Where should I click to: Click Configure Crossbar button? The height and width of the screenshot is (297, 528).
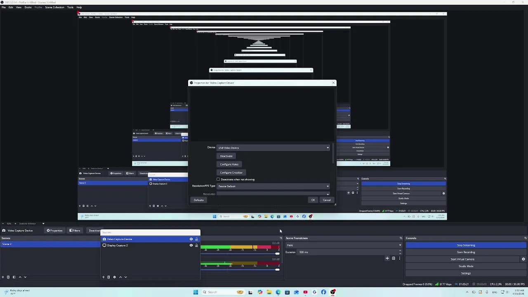[x=231, y=172]
